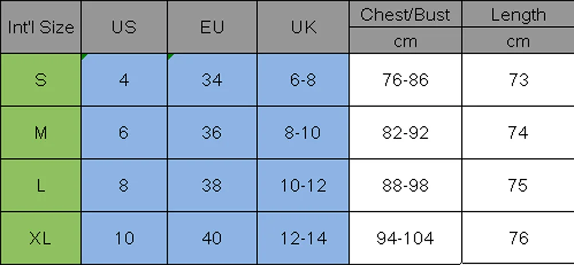
Task: Click the green corner marker in EU 34 cell
Action: click(x=170, y=56)
